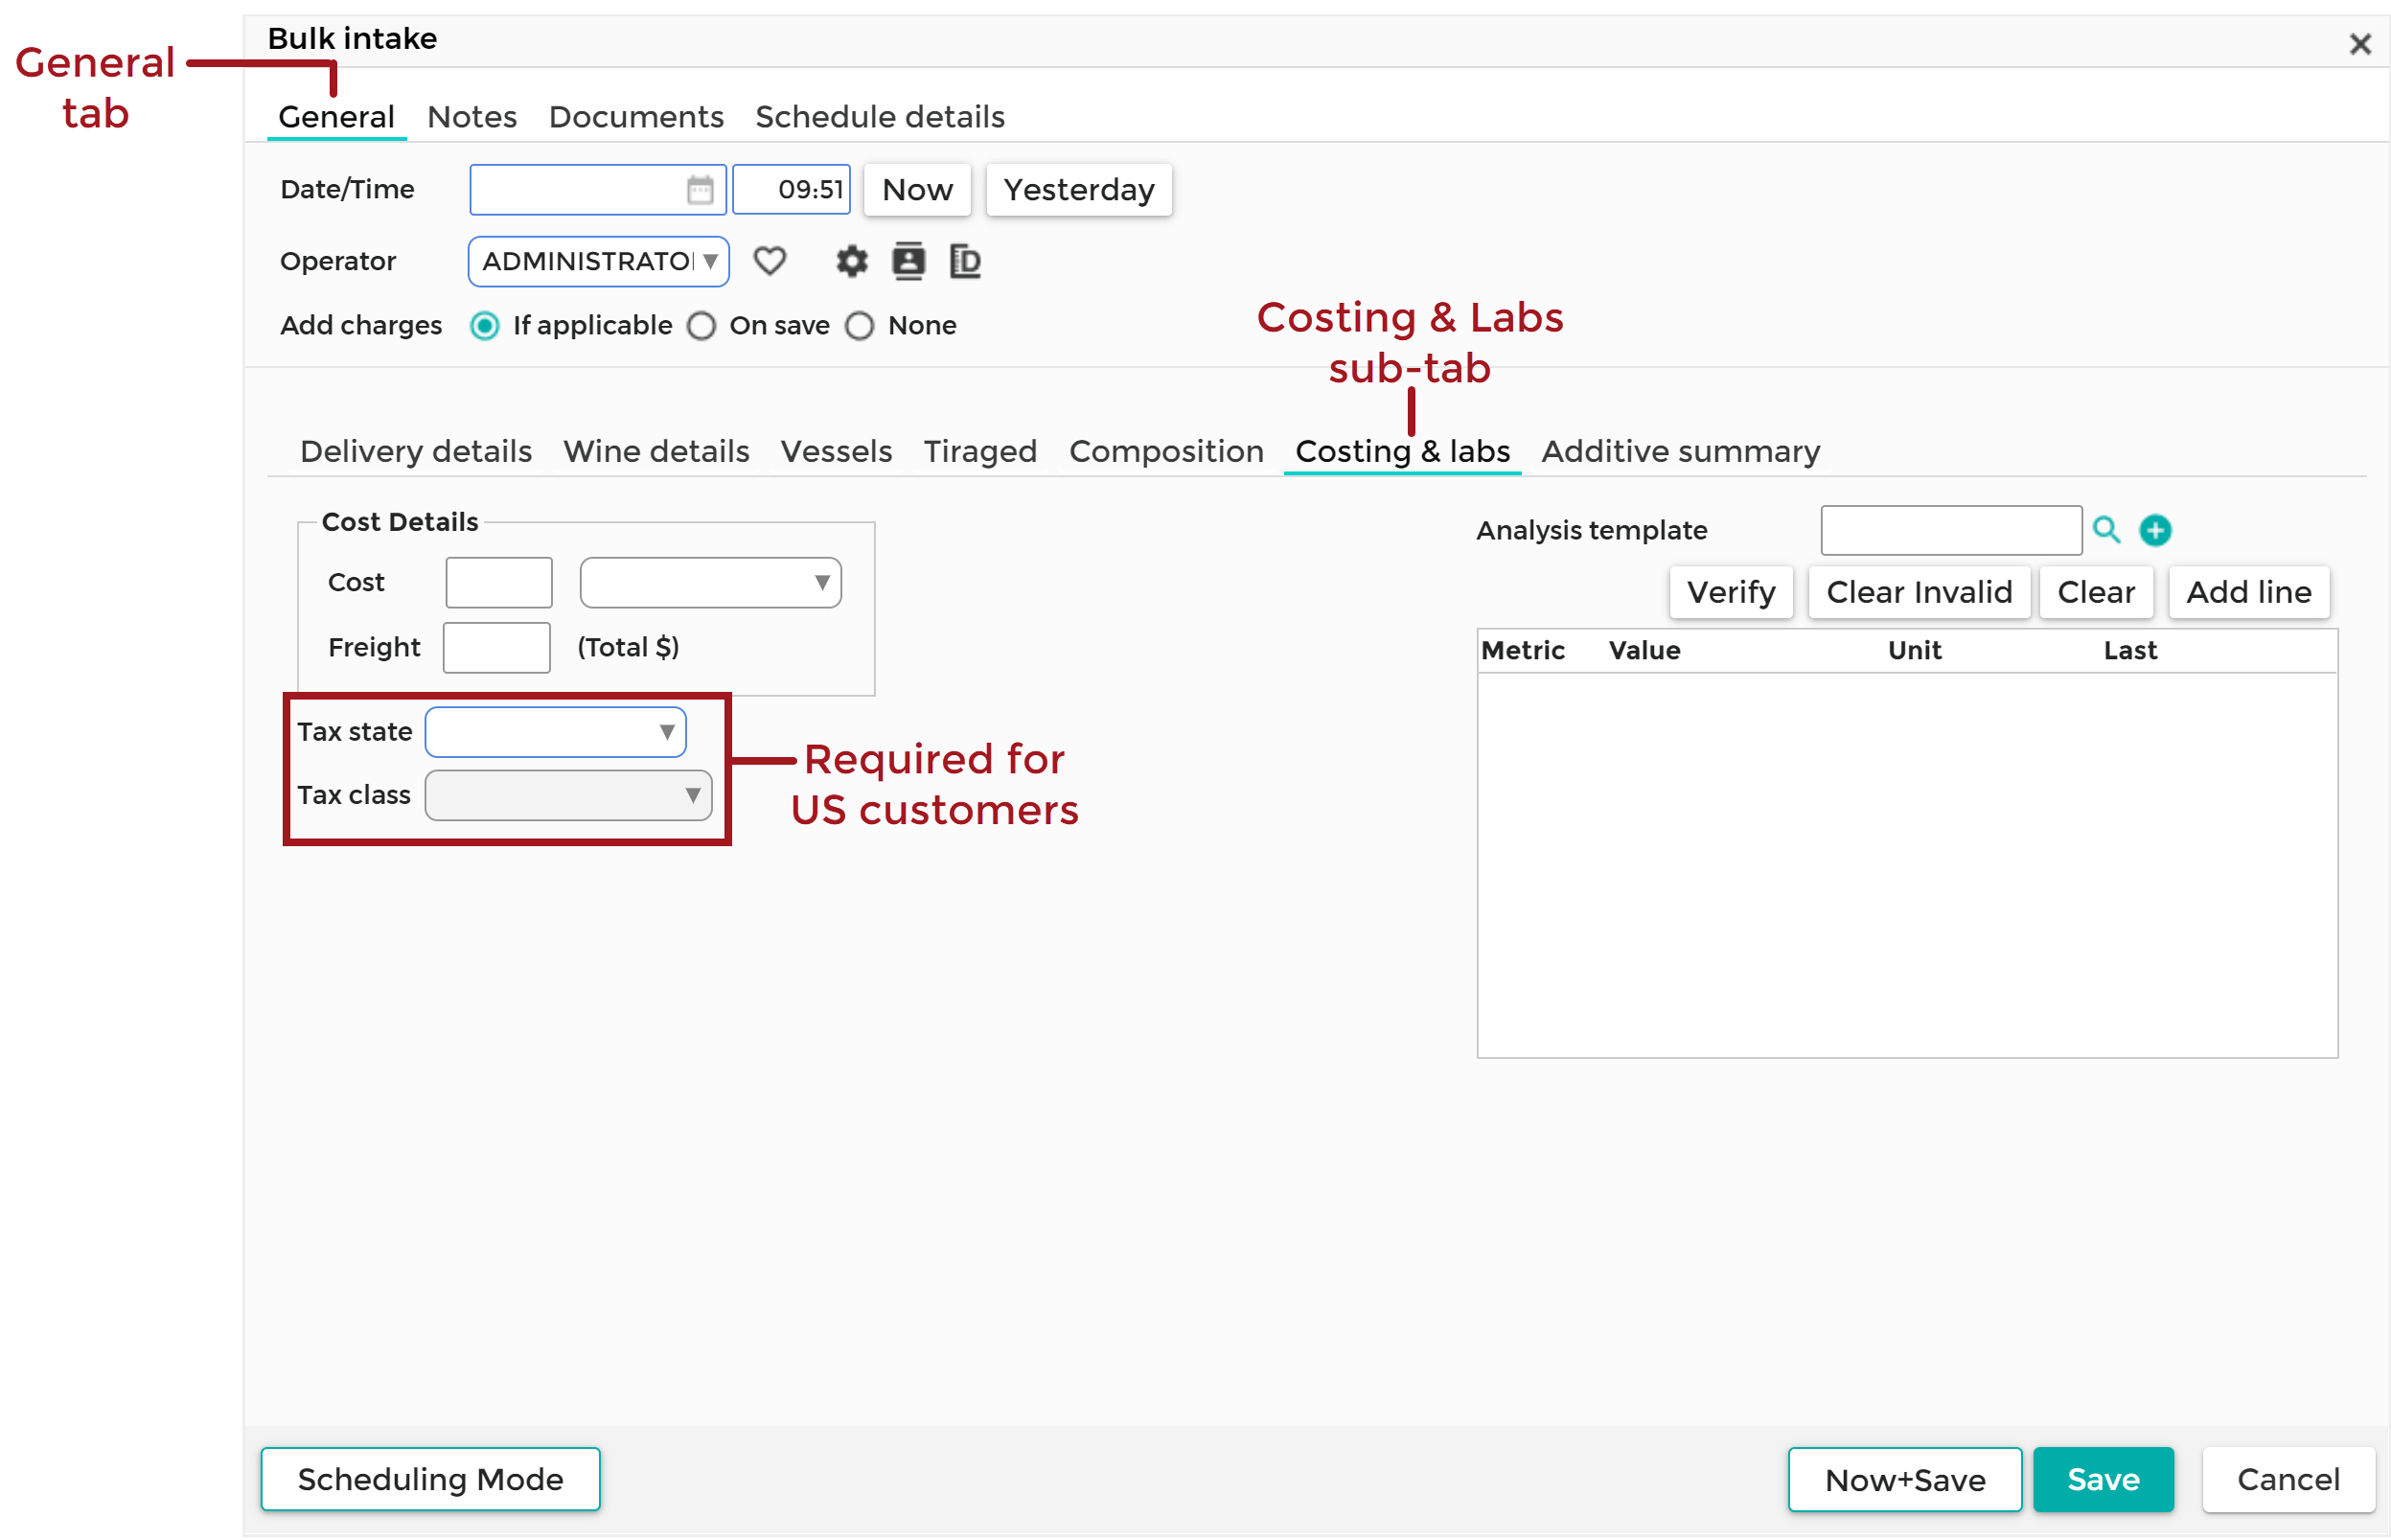Open the Tiraged sub-tab

[x=980, y=451]
